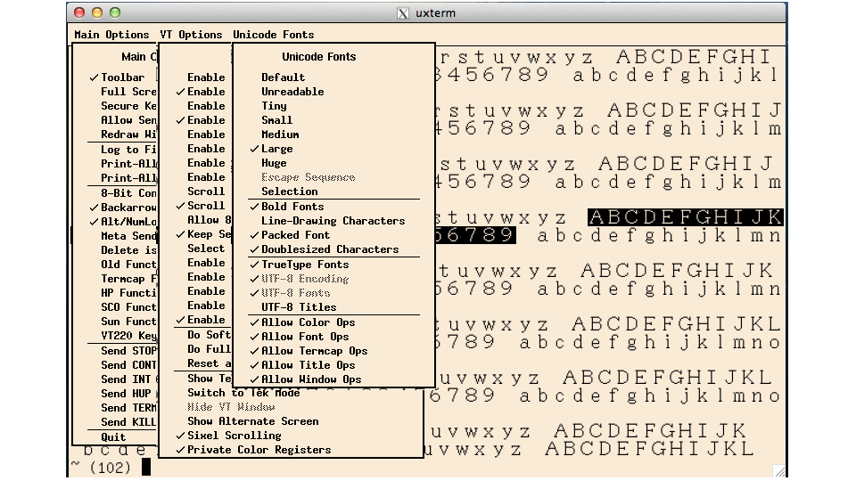
Task: Choose the Tiny font size
Action: click(x=274, y=106)
